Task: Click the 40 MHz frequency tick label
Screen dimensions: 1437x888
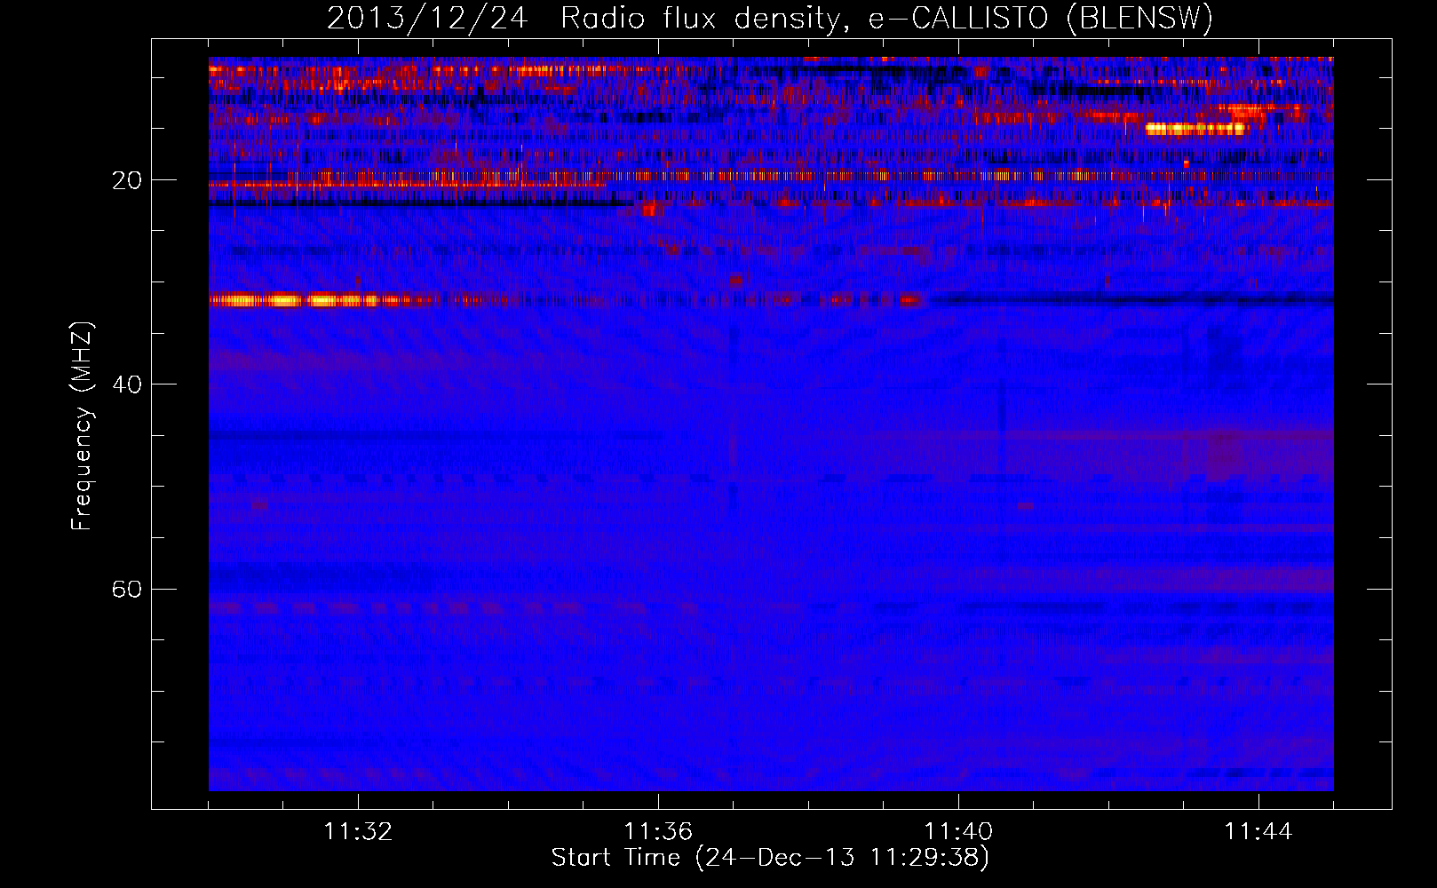Action: 127,385
